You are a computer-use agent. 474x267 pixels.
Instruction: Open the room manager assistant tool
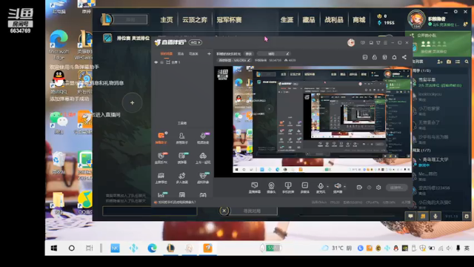(181, 138)
